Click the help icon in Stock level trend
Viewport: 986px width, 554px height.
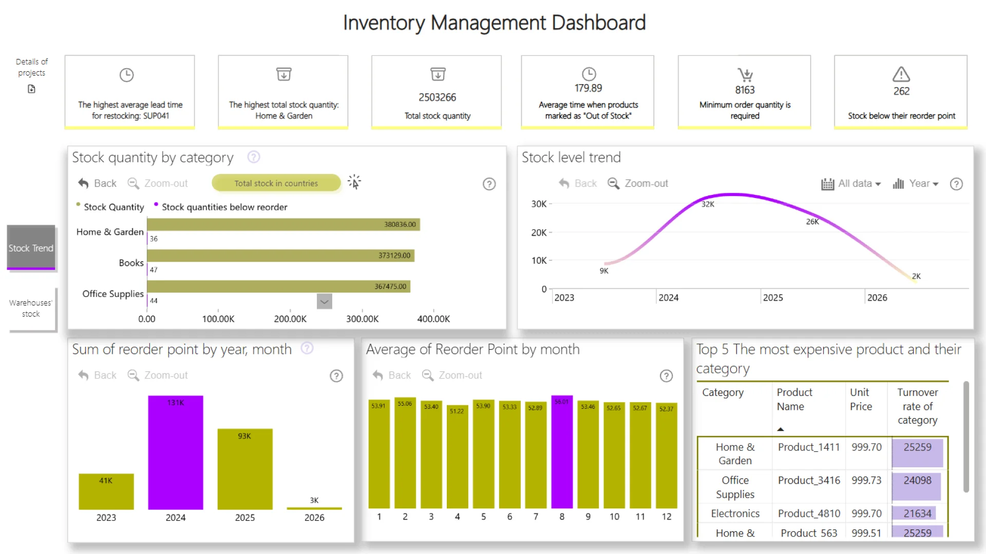956,184
